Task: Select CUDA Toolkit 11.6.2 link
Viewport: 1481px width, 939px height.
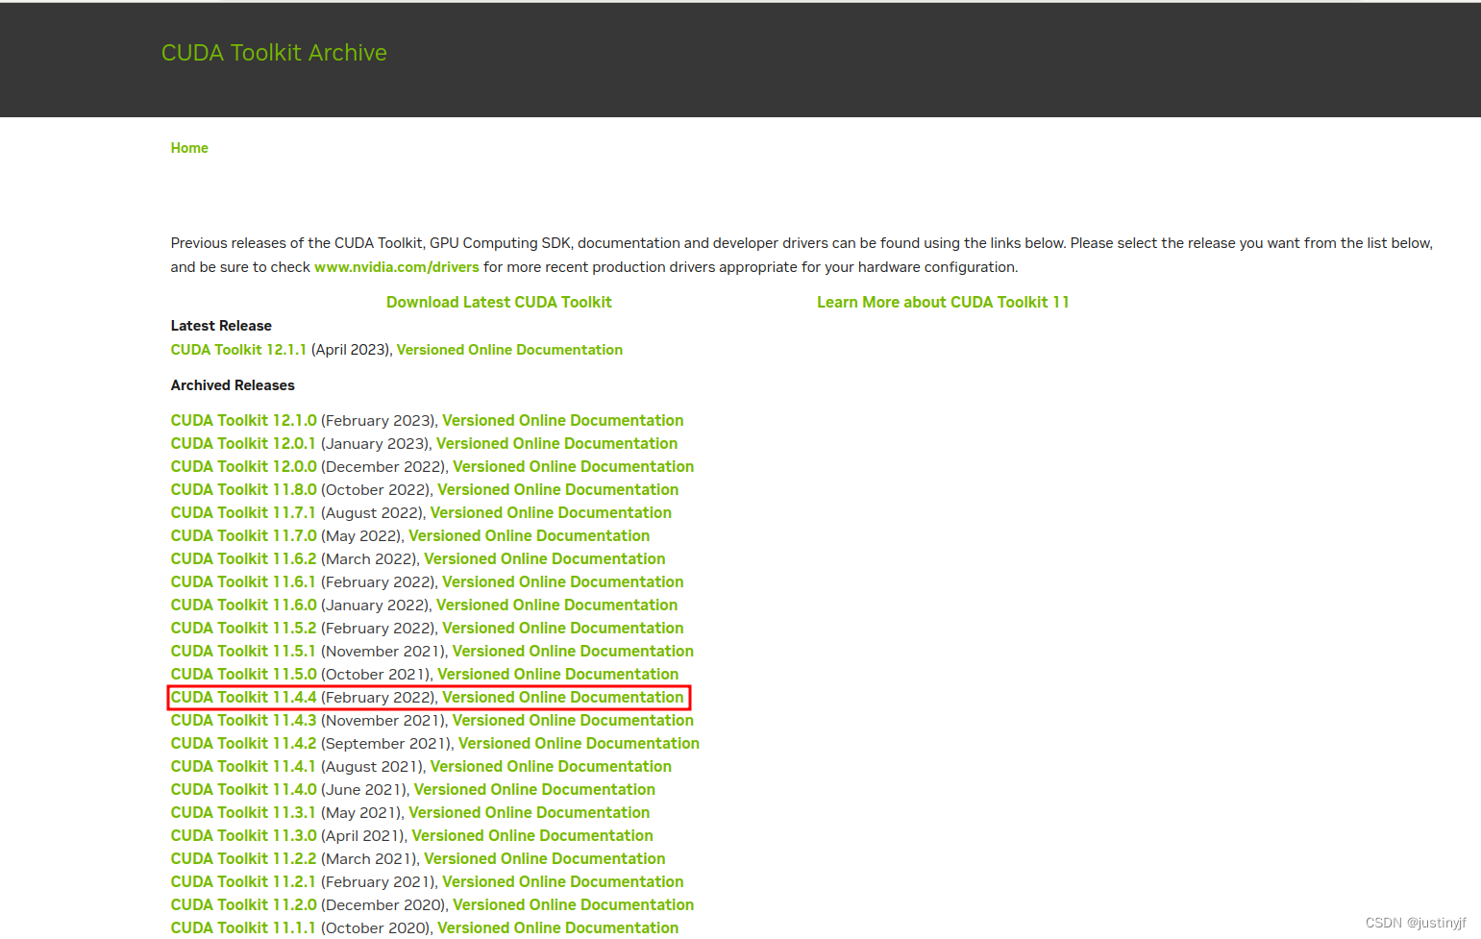Action: (243, 558)
